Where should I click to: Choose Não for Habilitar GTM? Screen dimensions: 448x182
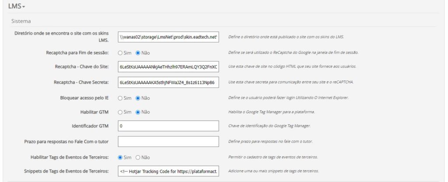137,112
